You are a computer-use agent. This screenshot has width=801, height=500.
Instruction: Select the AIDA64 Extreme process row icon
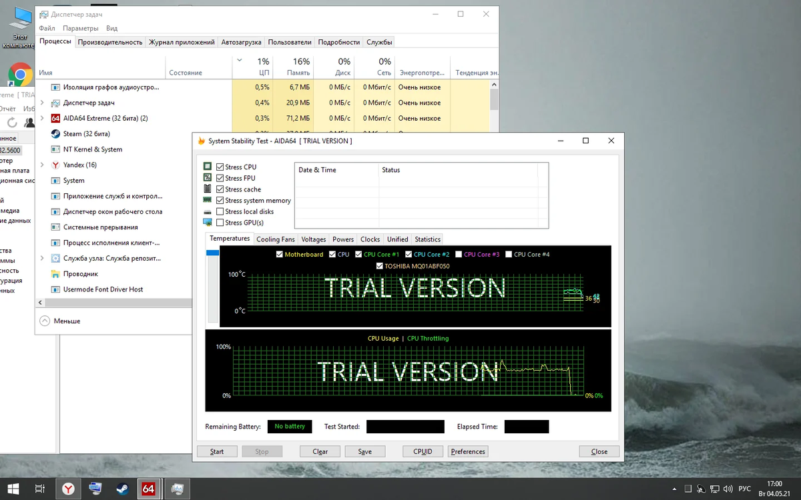pos(56,118)
